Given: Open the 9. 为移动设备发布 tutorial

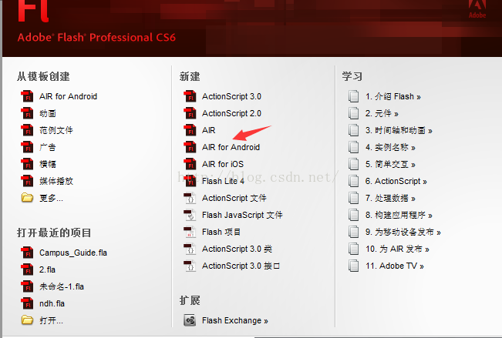Looking at the screenshot, I should pyautogui.click(x=403, y=232).
